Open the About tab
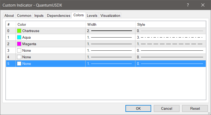The image size is (211, 115). [9, 16]
